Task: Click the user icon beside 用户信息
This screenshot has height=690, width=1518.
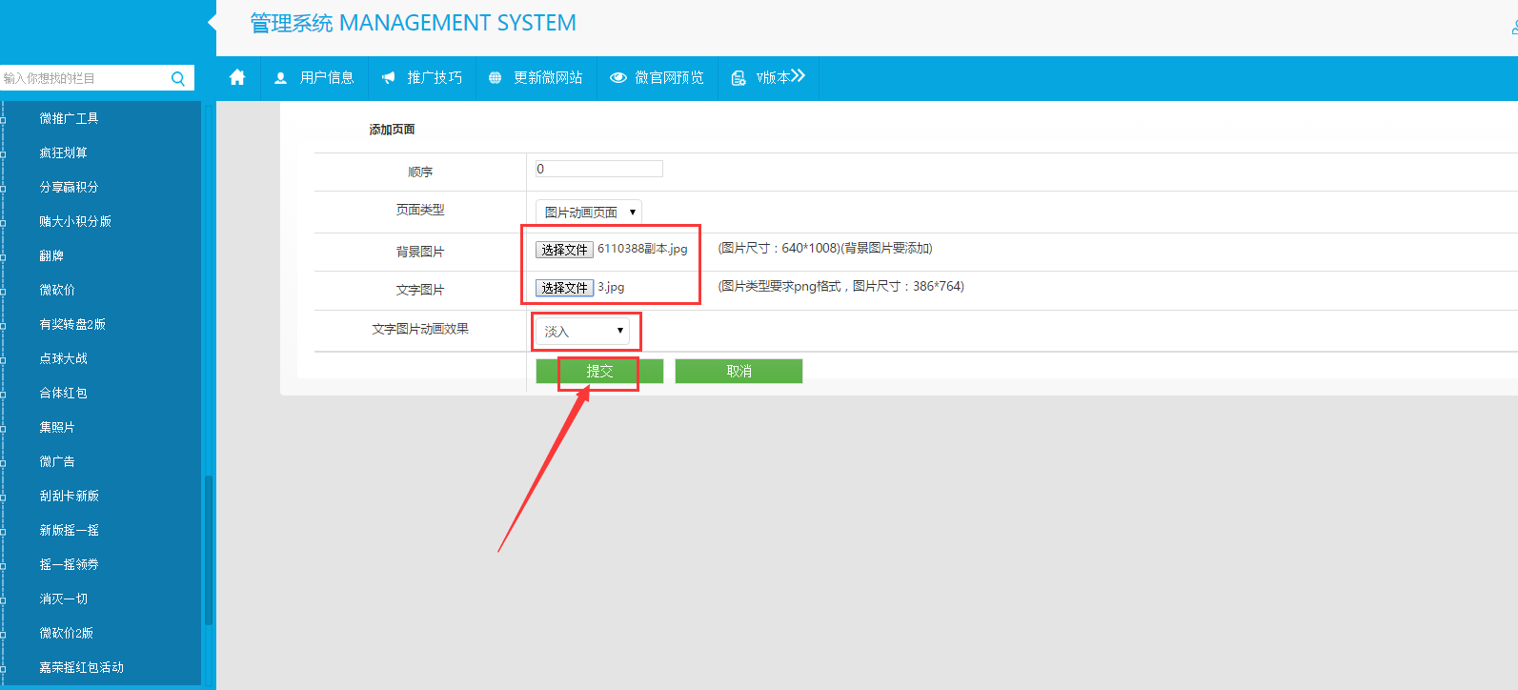Action: (x=280, y=78)
